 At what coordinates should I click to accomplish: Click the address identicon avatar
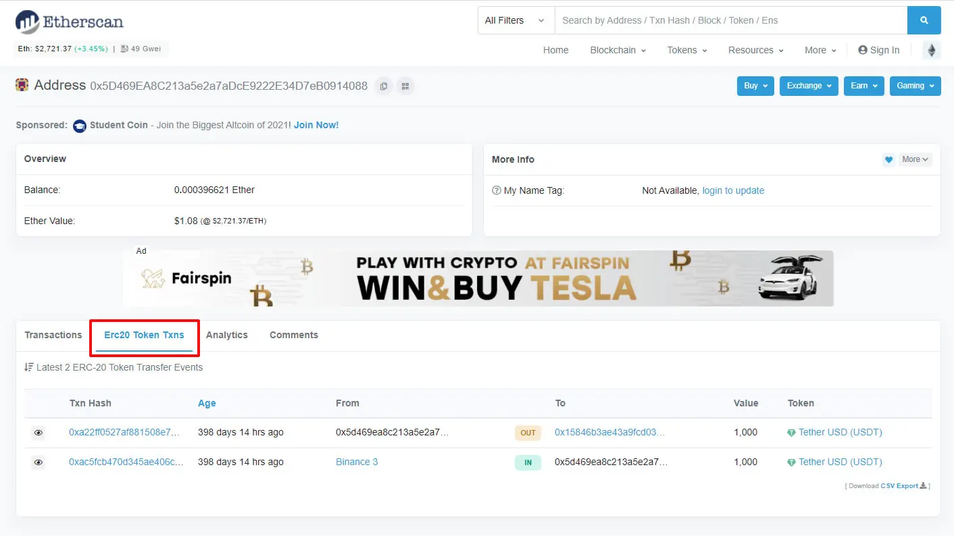tap(22, 86)
